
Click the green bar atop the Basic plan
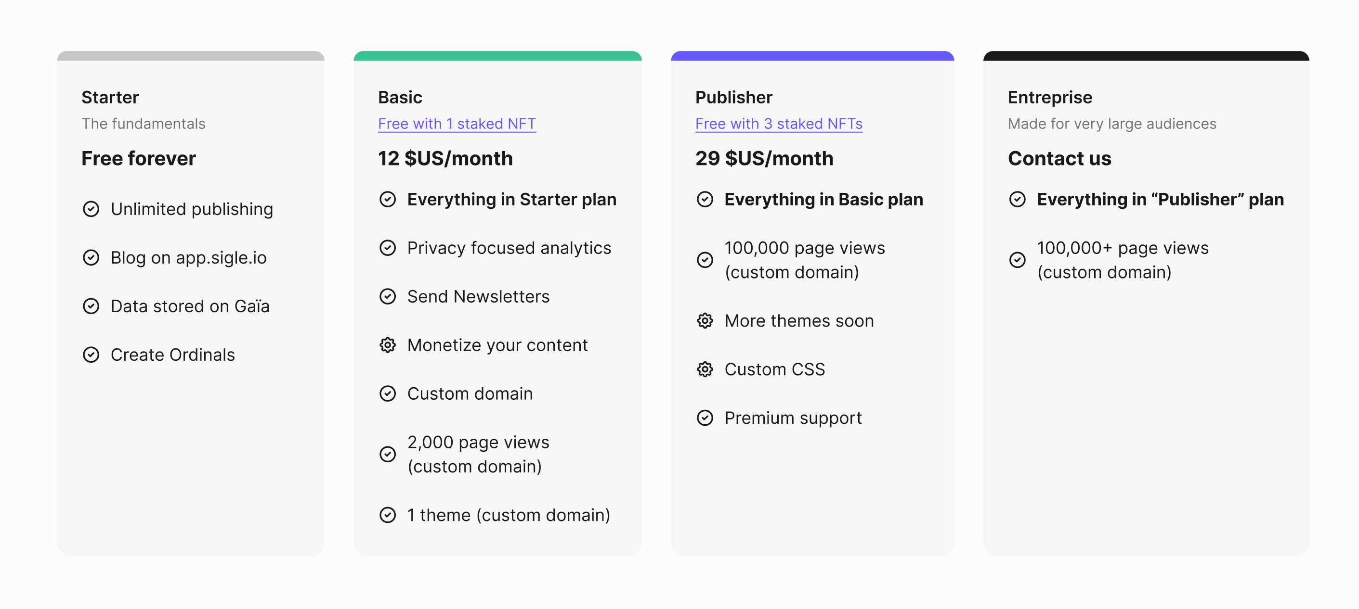(x=497, y=56)
